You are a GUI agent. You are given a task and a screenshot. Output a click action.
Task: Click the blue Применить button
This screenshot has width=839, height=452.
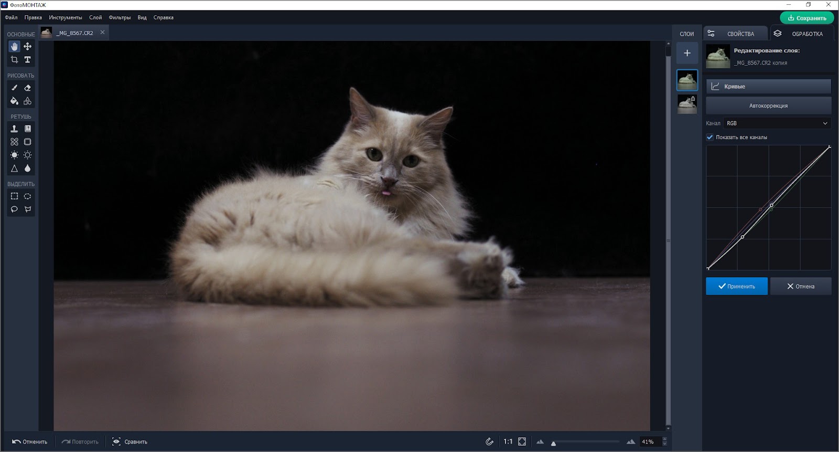736,286
